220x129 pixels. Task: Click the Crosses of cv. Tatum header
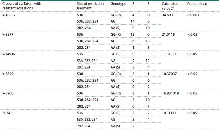point(22,6)
